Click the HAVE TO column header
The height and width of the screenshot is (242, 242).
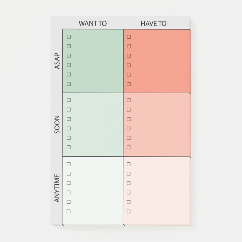[x=153, y=23]
